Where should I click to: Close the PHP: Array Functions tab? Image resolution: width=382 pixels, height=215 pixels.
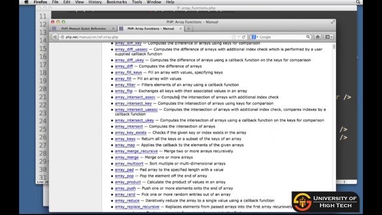pyautogui.click(x=180, y=29)
